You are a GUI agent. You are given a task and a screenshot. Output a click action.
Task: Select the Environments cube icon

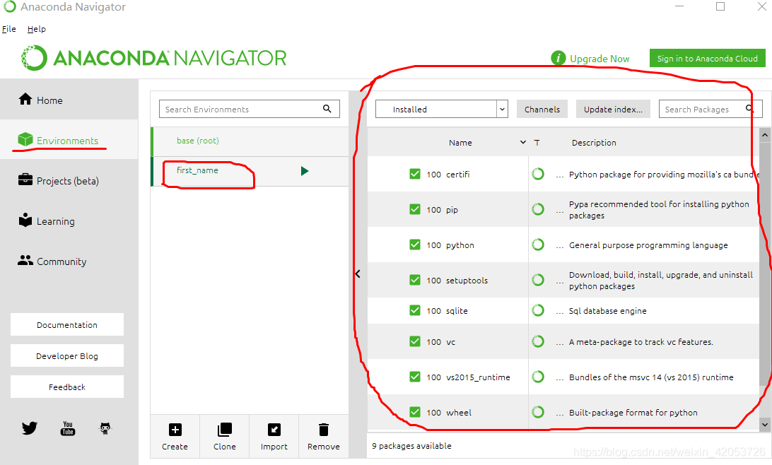click(x=25, y=140)
